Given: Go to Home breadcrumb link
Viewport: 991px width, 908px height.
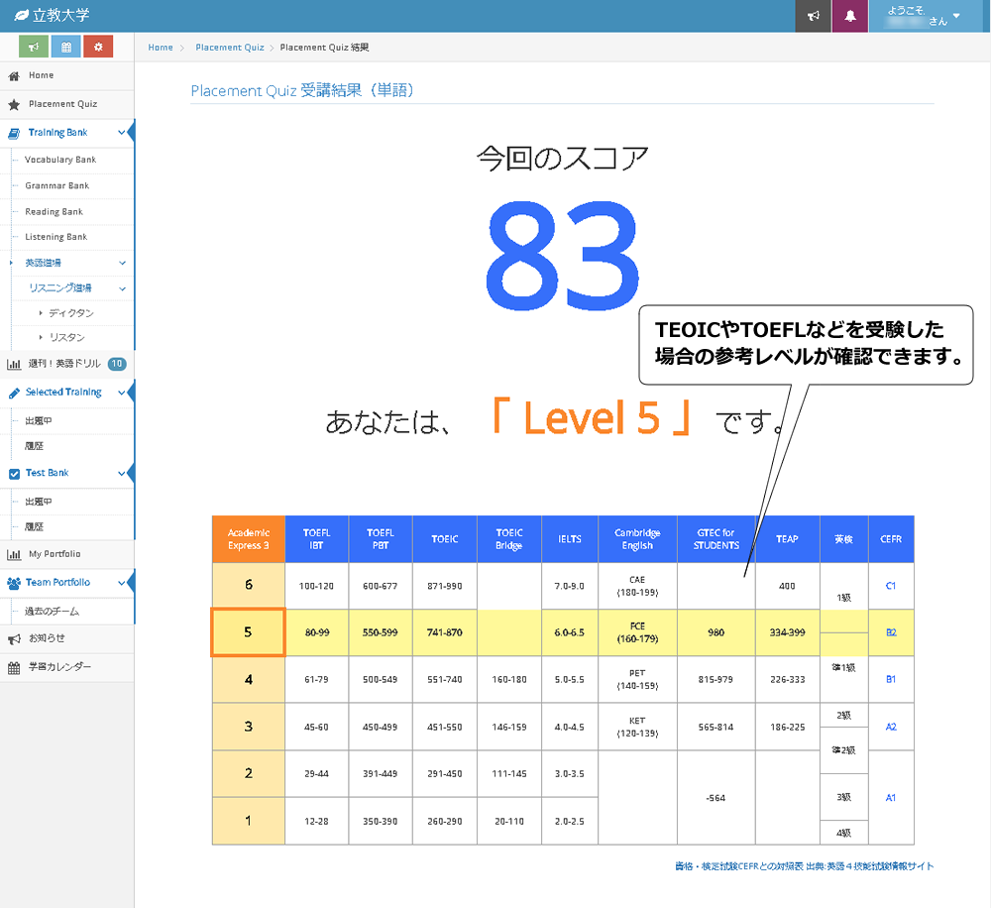Looking at the screenshot, I should point(161,48).
